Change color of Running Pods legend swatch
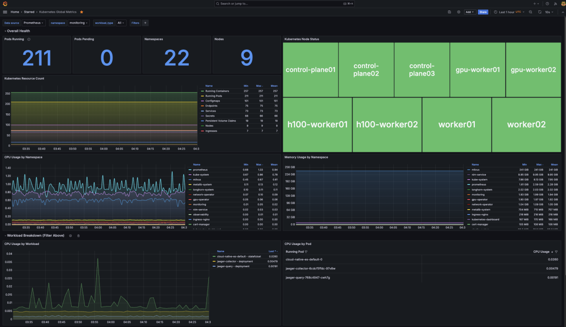 tap(202, 96)
